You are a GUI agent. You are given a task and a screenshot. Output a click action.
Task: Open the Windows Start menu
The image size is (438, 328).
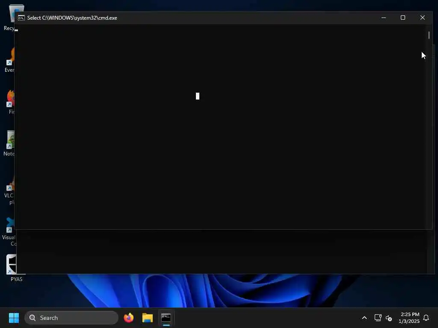click(x=14, y=318)
